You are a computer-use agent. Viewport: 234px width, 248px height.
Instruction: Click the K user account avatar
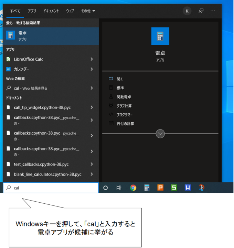tap(187, 11)
